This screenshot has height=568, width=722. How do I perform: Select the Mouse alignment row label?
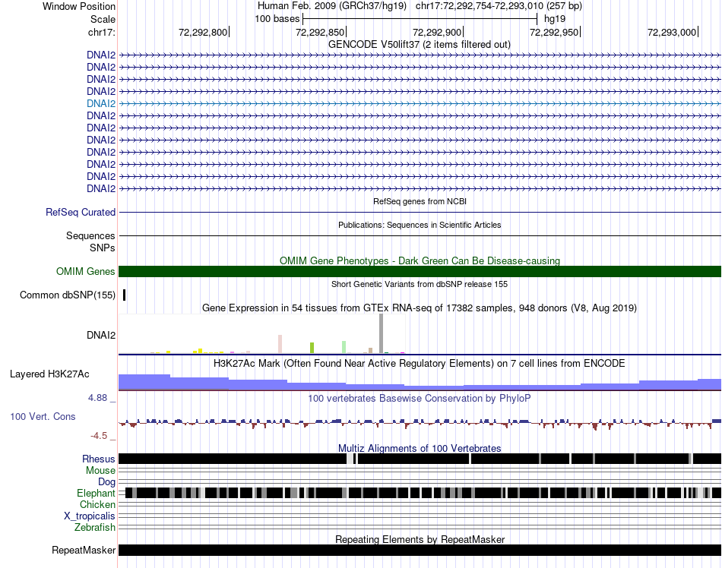tap(100, 470)
